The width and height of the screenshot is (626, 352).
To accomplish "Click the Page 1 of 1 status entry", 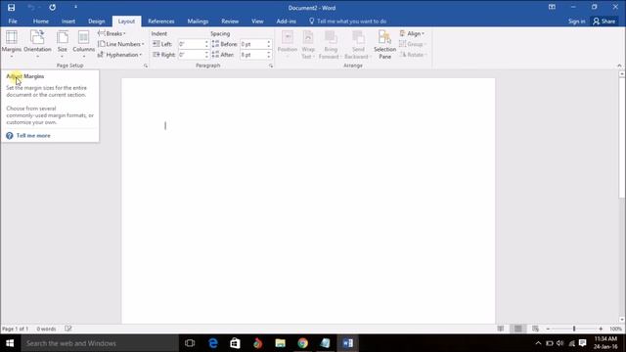I will (x=16, y=329).
